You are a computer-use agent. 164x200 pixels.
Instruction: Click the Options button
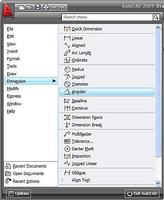coord(18,194)
